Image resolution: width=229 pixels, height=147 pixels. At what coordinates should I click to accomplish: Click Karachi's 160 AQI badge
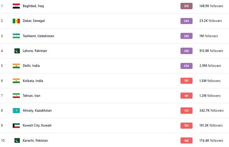tap(186, 141)
